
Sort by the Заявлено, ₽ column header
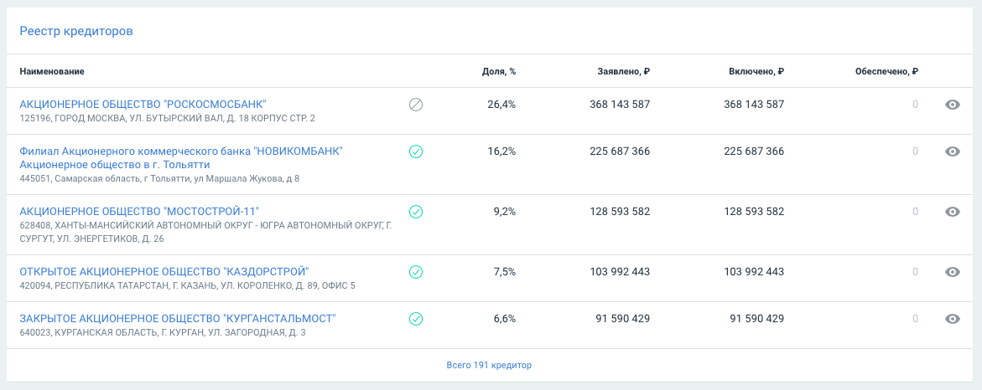pos(623,72)
